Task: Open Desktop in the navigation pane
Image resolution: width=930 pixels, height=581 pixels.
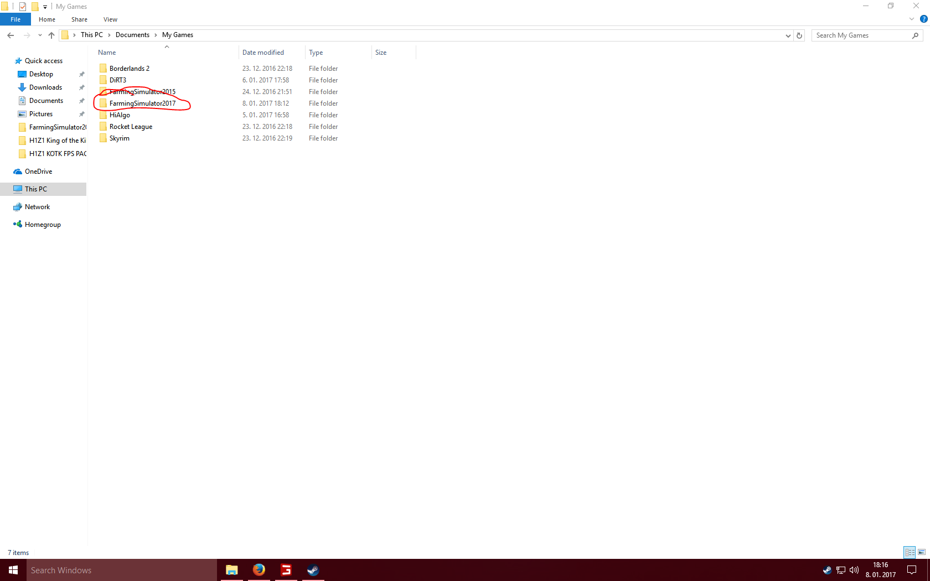Action: pos(41,74)
